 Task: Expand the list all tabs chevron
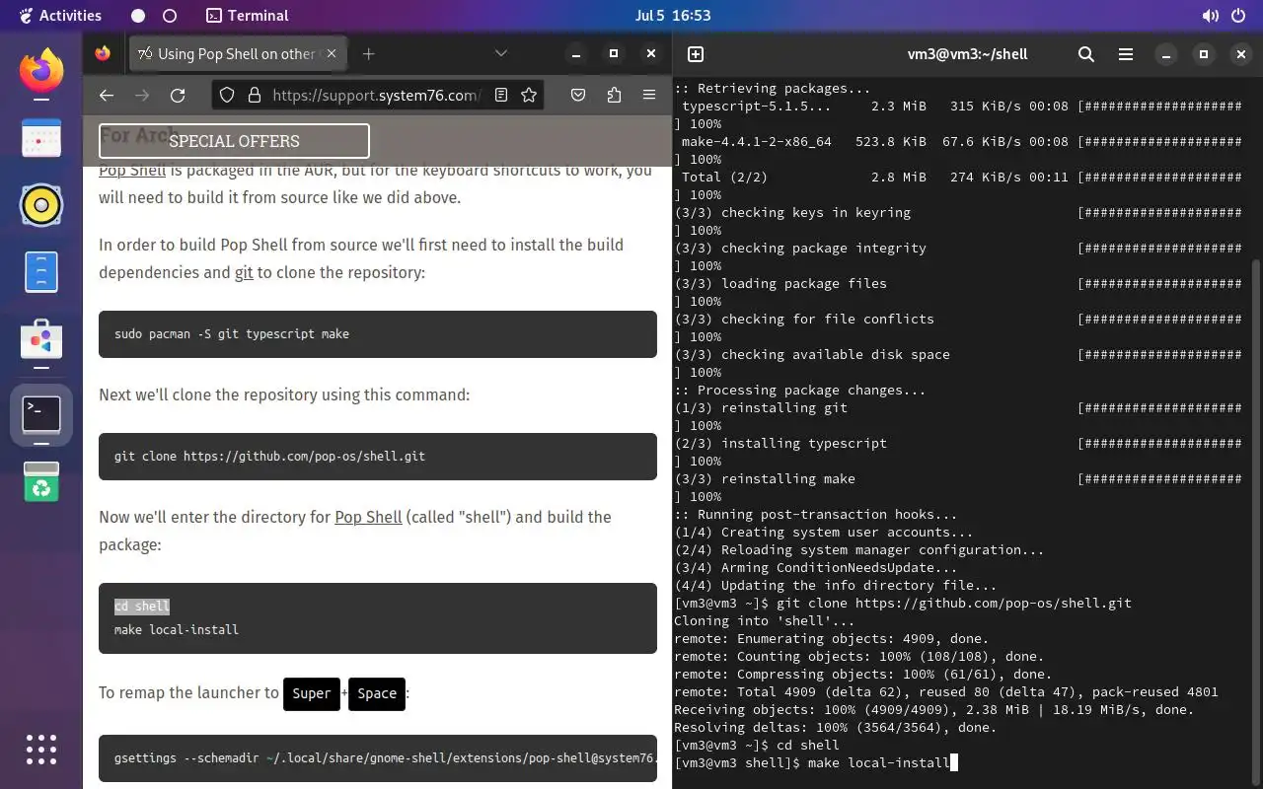point(501,53)
